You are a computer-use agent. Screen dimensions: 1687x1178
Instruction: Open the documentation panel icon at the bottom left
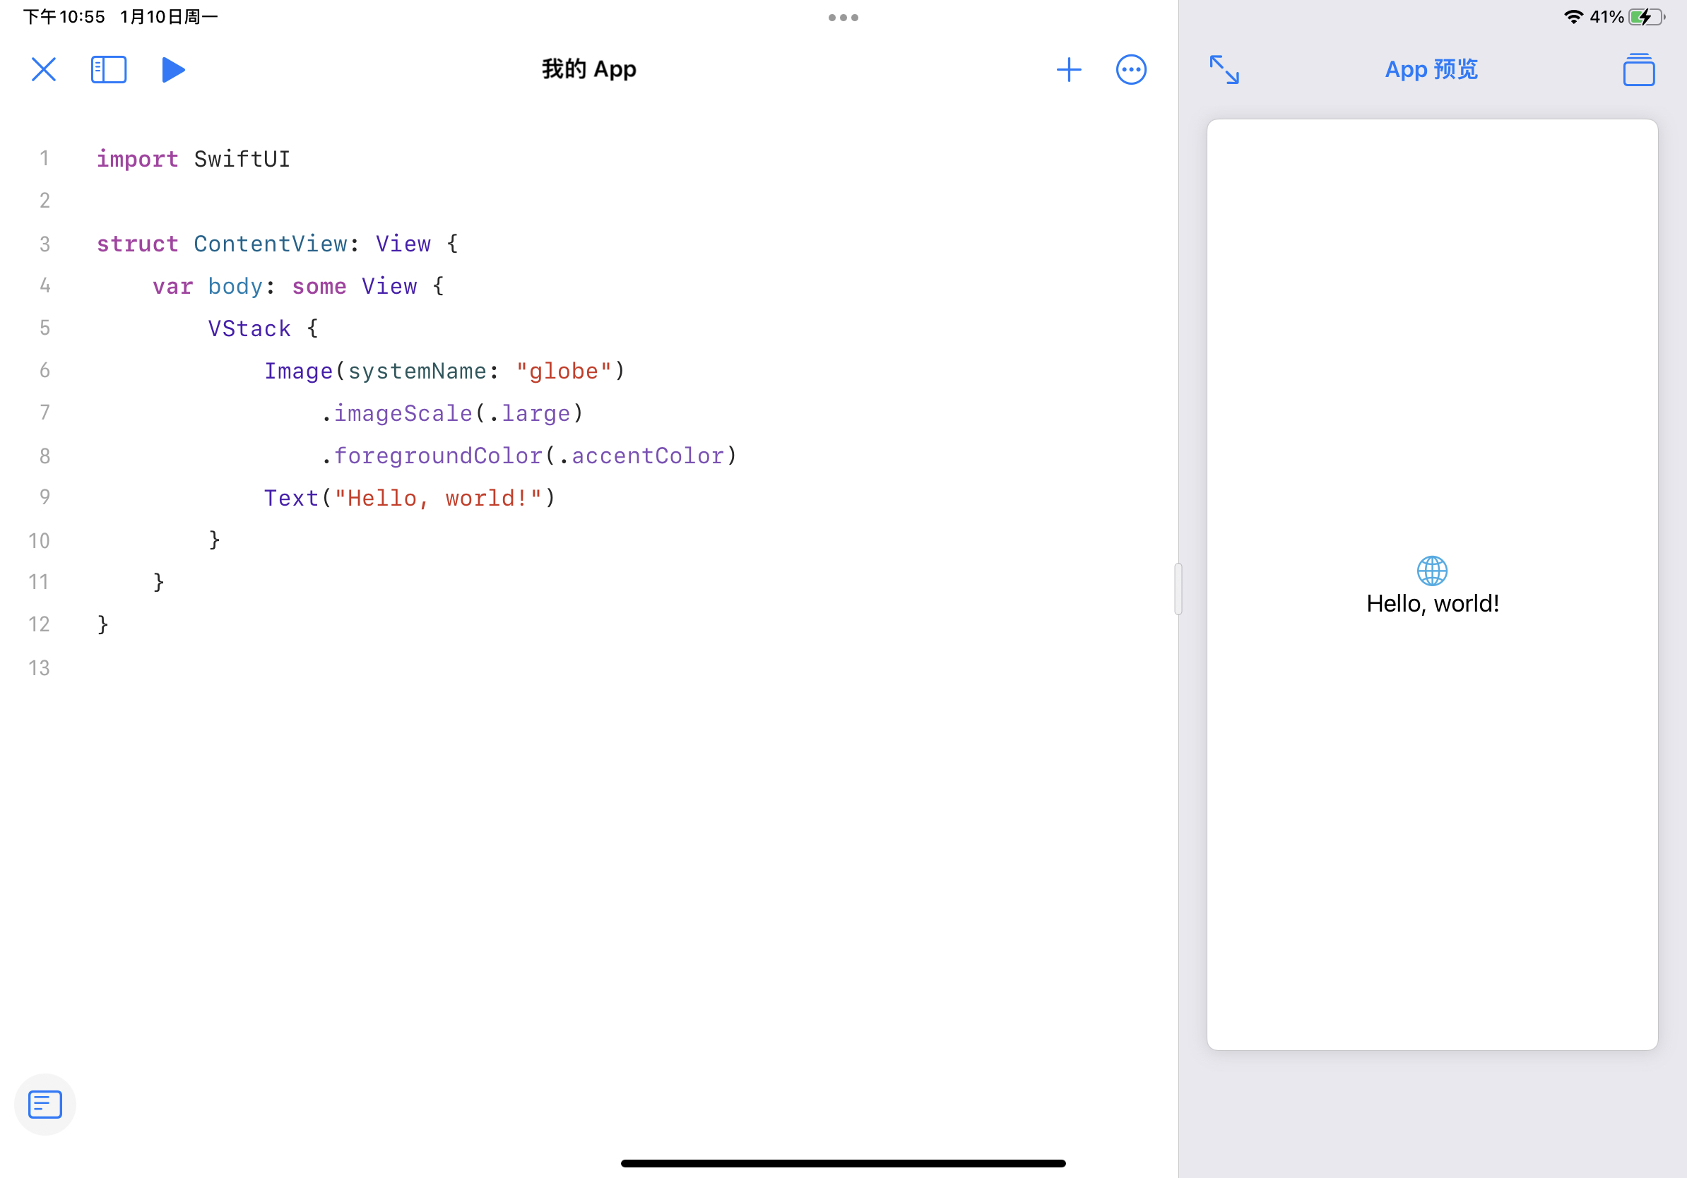point(45,1104)
